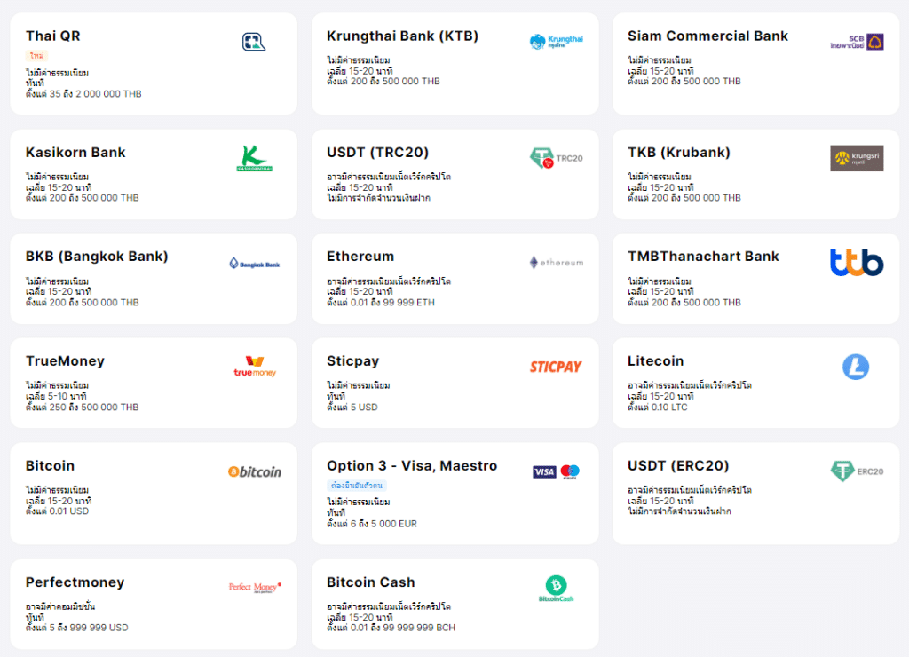Click the Ethereum logo
This screenshot has width=909, height=657.
click(x=556, y=263)
